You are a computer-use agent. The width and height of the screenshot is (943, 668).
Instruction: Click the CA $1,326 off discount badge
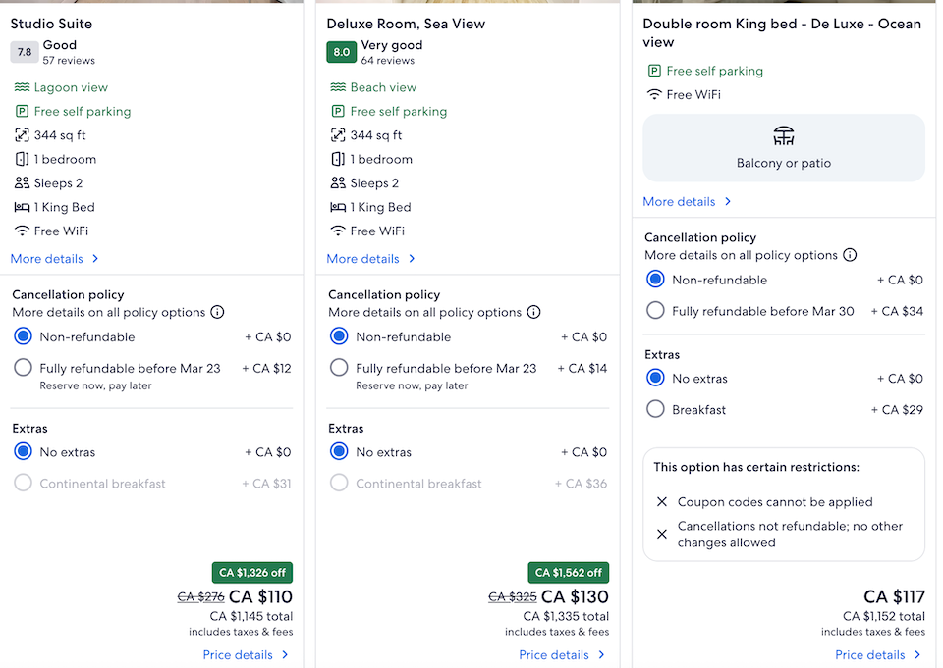coord(252,573)
